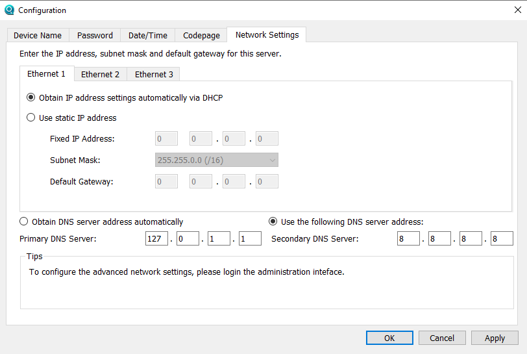Click the second Fixed IP Address octet field
Screen dimensions: 527x354
pyautogui.click(x=201, y=138)
